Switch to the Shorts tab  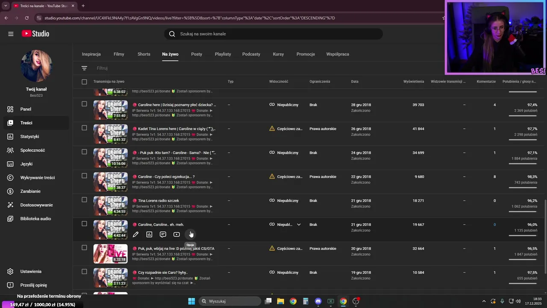tap(144, 54)
